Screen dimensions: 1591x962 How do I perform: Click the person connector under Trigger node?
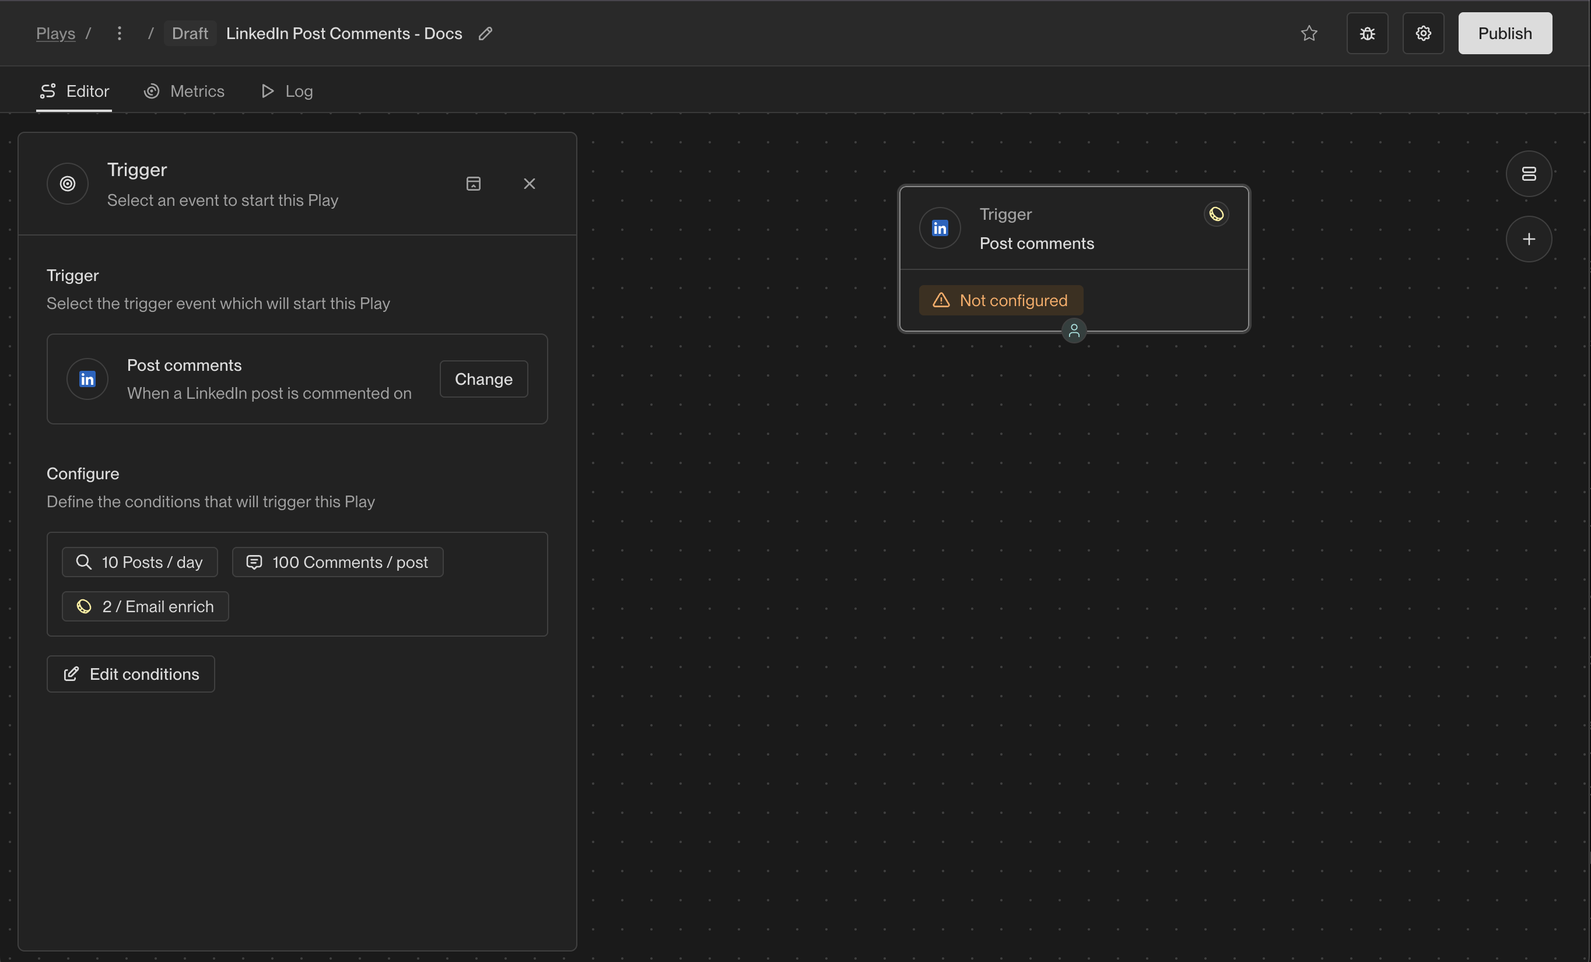click(1074, 331)
